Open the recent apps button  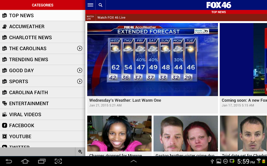(x=42, y=161)
